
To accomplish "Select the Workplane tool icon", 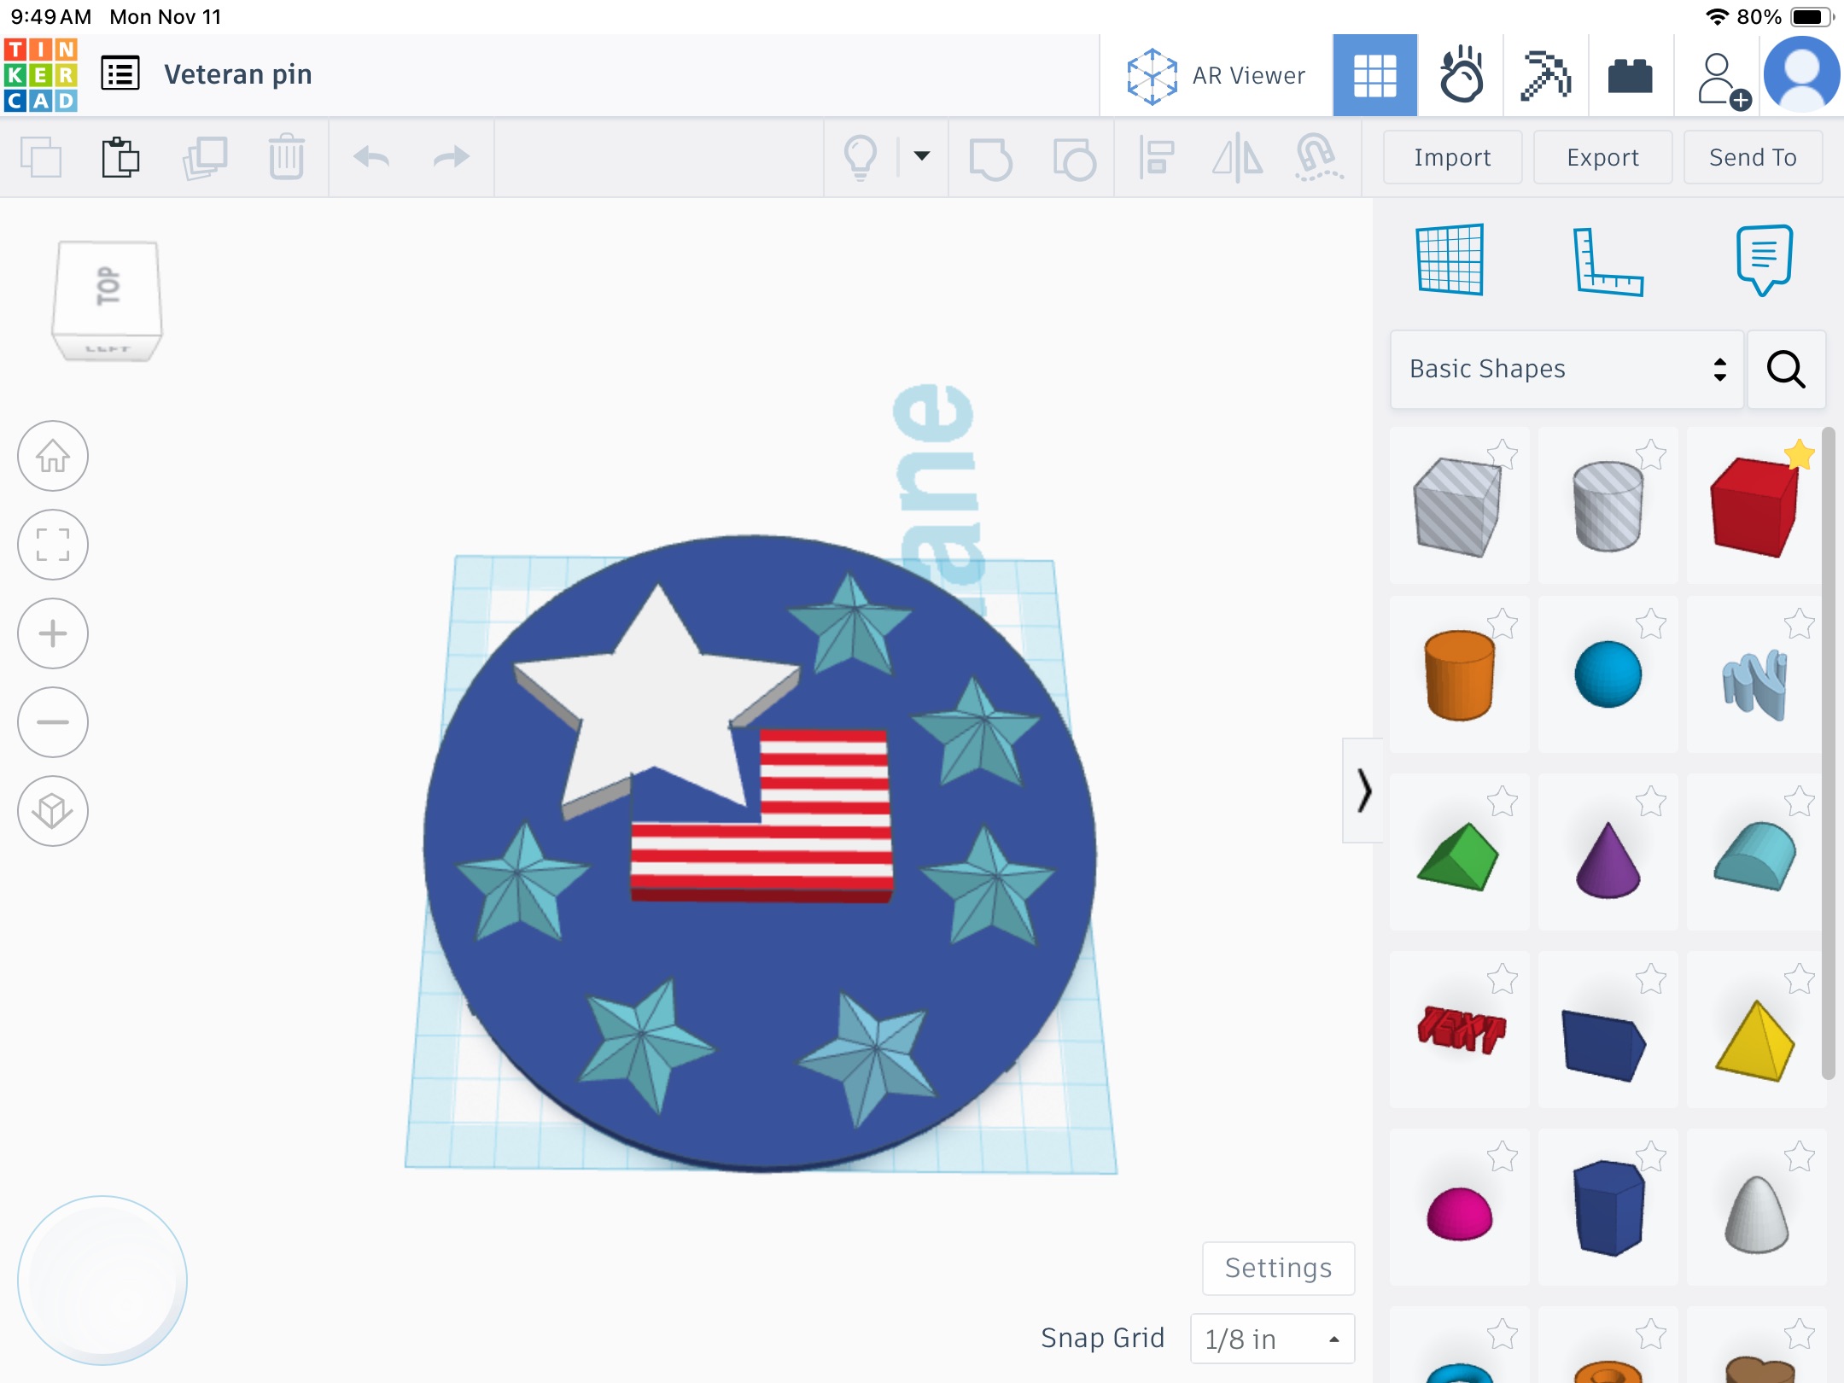I will (1450, 260).
